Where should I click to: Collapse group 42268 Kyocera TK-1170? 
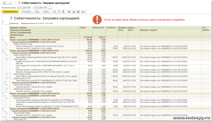[x=7, y=78]
